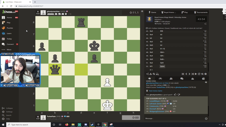Open Connect in the sidebar
Screen dimensions: 226x127
tap(10, 44)
